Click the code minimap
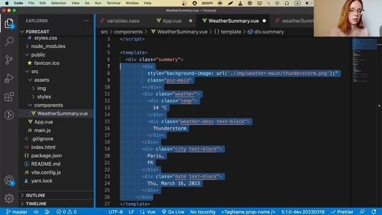Screen dimensions: 382x215 pos(364,61)
